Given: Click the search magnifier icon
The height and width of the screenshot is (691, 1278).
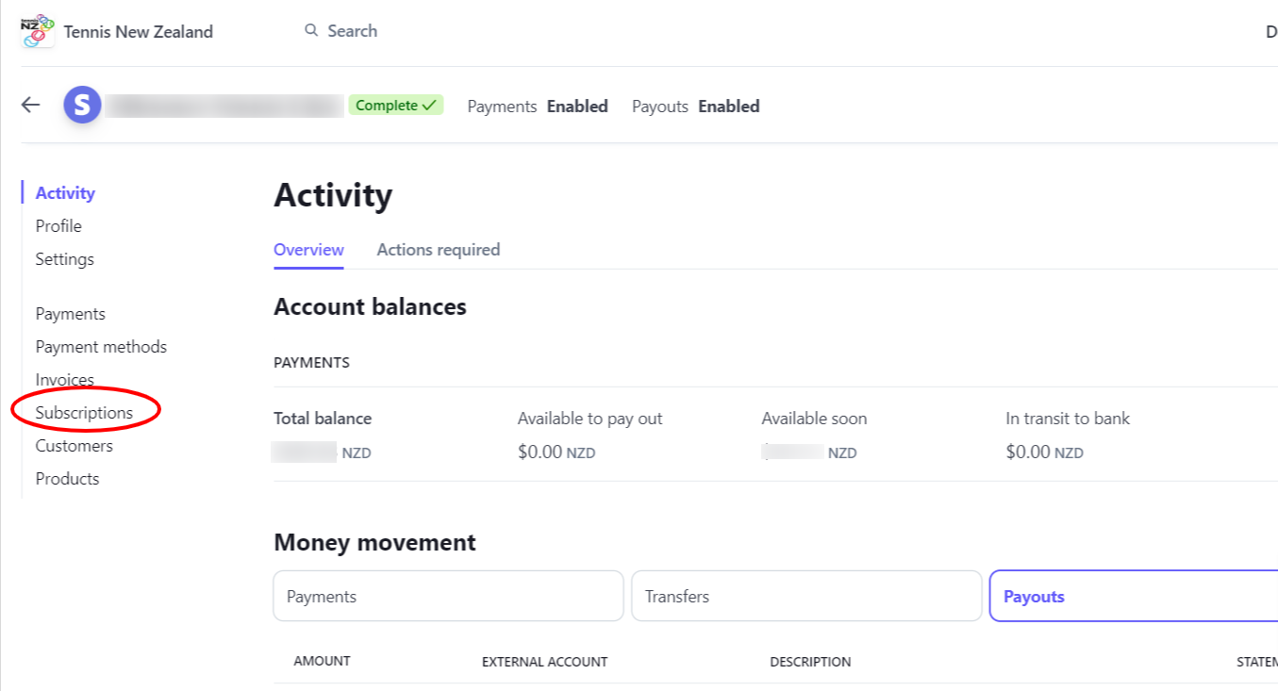Looking at the screenshot, I should point(311,30).
